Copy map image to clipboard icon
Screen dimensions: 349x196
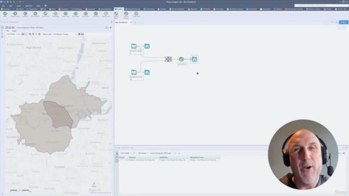coord(79,34)
